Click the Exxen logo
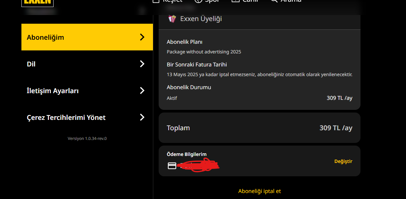The image size is (406, 199). (x=37, y=3)
